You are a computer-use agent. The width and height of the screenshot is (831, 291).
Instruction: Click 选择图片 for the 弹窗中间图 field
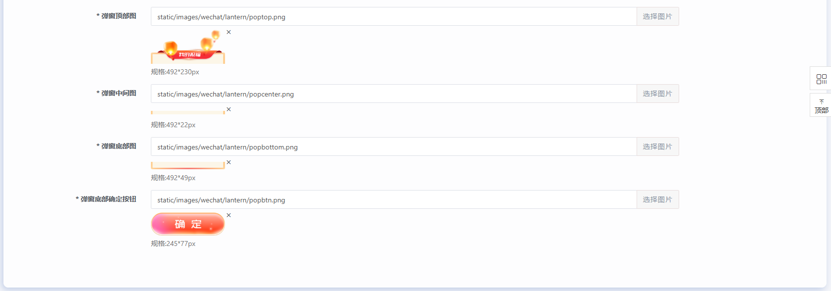click(657, 94)
